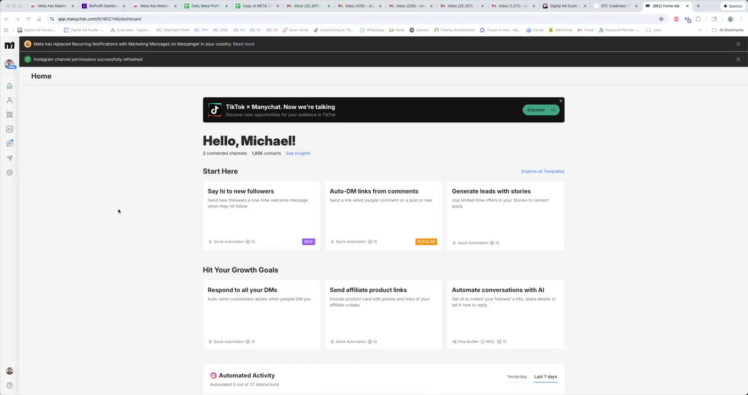Bookmark this page with the star icon
This screenshot has width=748, height=395.
661,19
